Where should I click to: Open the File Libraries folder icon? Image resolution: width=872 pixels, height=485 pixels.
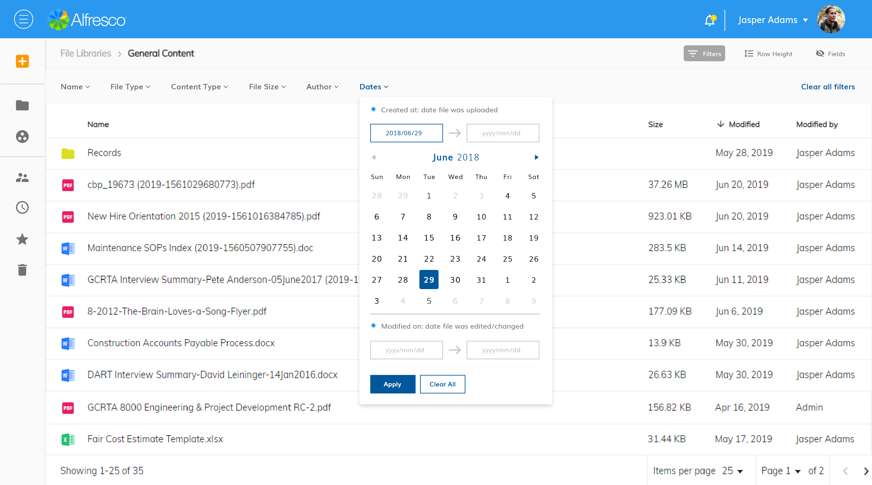click(x=22, y=105)
